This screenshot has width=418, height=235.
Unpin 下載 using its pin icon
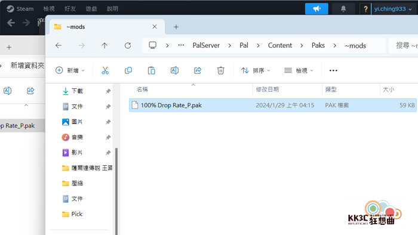(x=108, y=91)
